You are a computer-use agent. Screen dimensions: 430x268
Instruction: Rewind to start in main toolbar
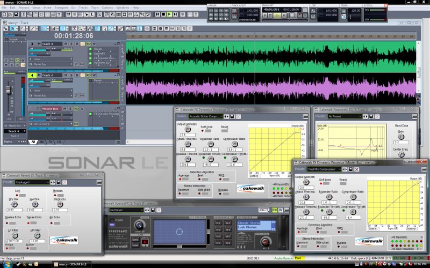pyautogui.click(x=157, y=14)
